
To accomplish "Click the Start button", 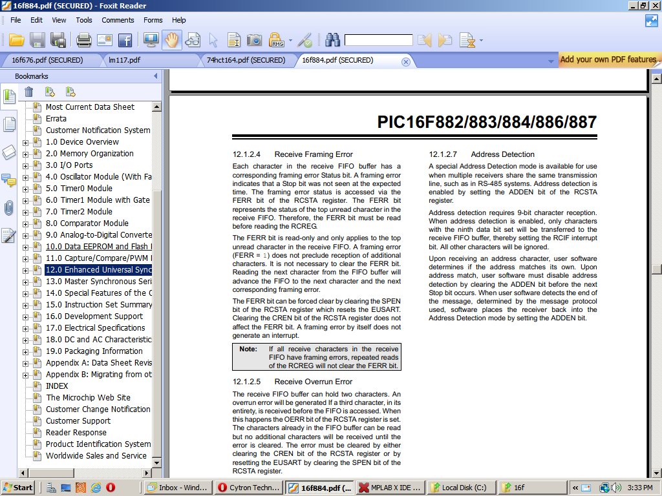I will (17, 488).
